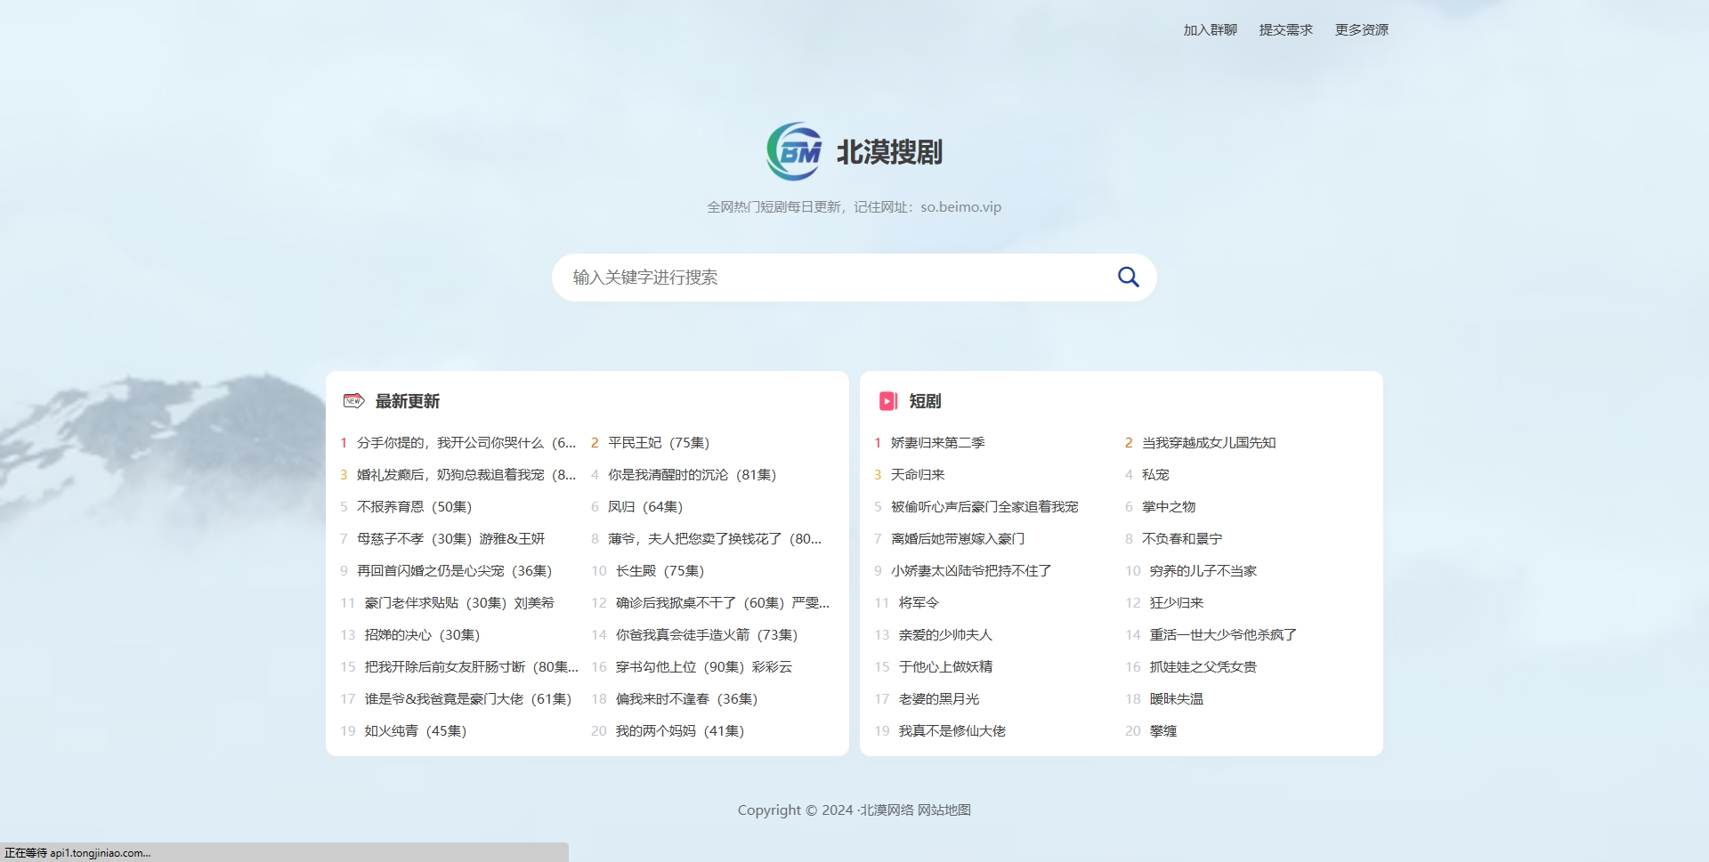The image size is (1709, 862).
Task: Open 当我穿越成女儿国先知
Action: [1209, 442]
